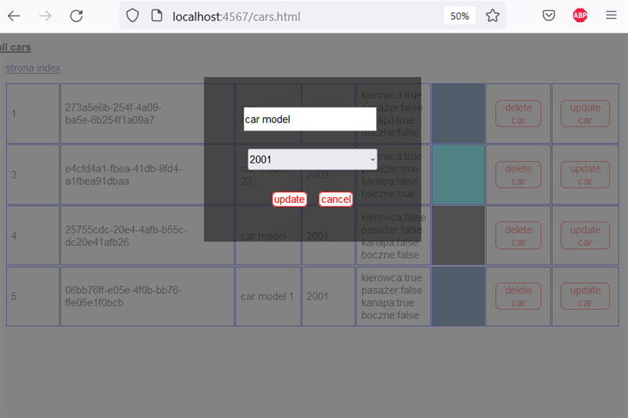This screenshot has width=628, height=418.
Task: Delete car in row 4
Action: (518, 236)
